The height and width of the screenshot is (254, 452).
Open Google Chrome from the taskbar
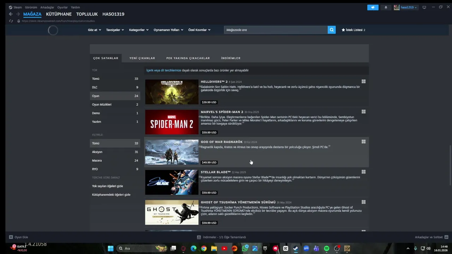[x=204, y=248]
